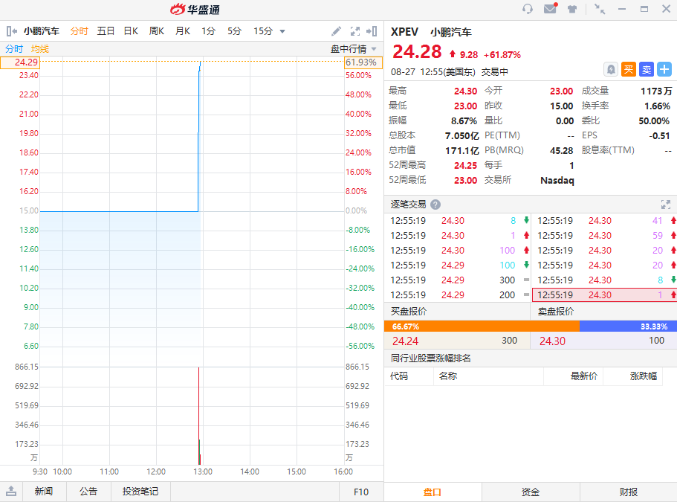The image size is (677, 502).
Task: Expand the tick trades panel
Action: click(x=666, y=205)
